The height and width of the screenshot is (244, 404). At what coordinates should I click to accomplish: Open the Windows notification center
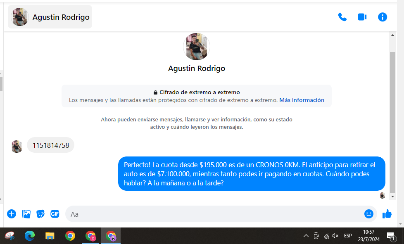click(x=390, y=236)
